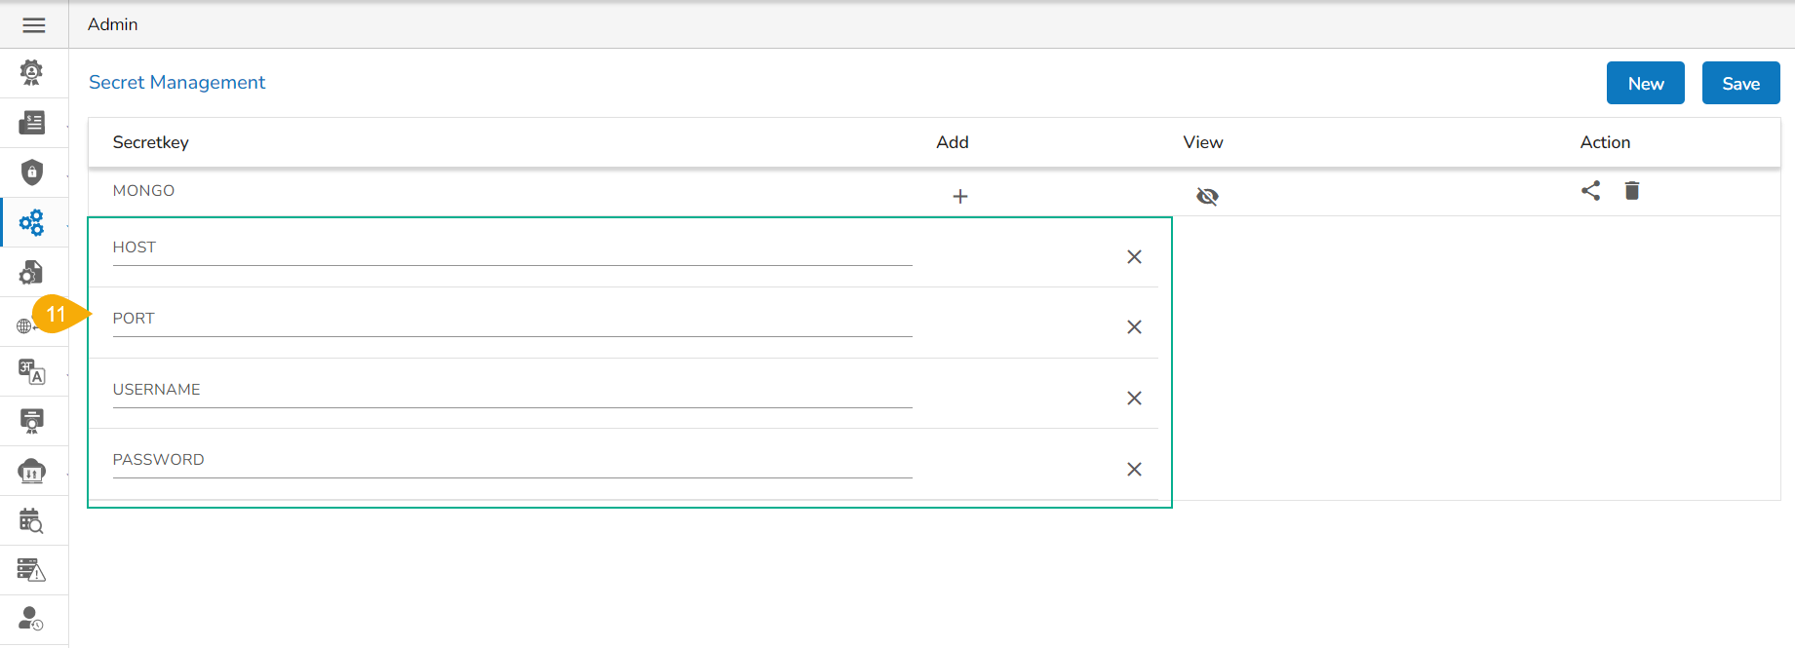Focus the HOST input field

[512, 249]
